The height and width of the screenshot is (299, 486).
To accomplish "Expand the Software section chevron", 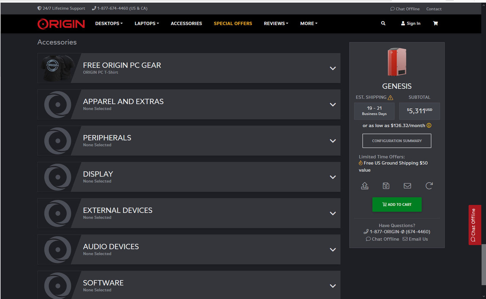I will click(333, 286).
